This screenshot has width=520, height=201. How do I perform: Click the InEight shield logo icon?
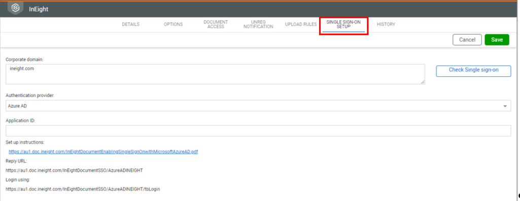tap(15, 9)
